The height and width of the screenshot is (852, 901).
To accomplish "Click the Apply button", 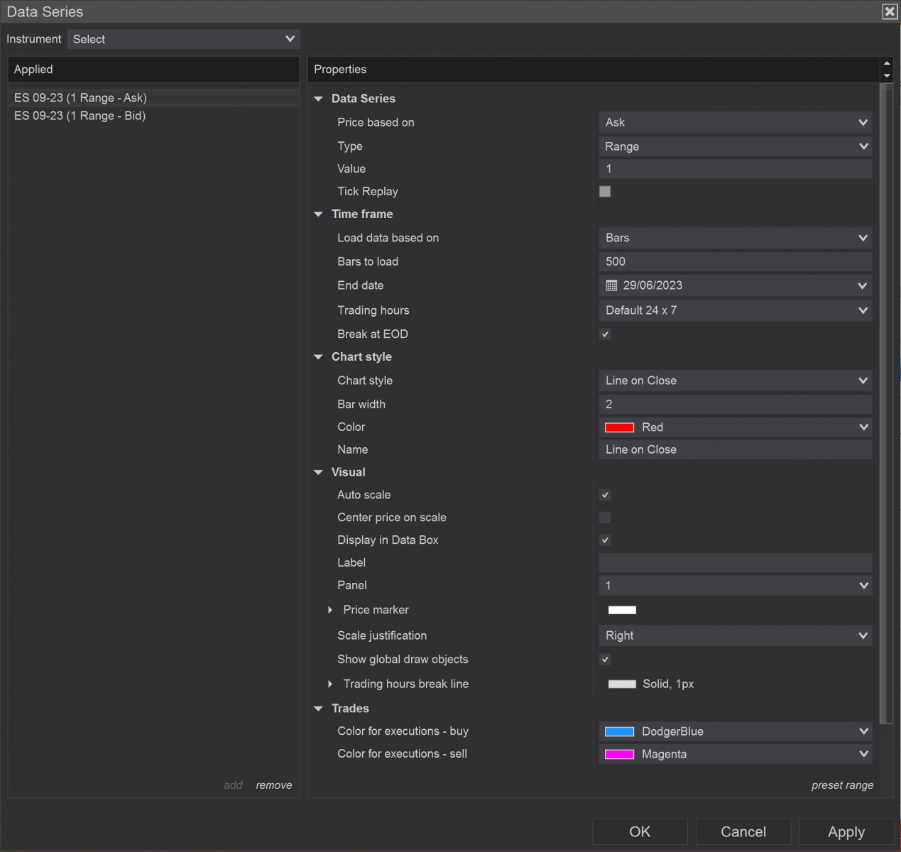I will (846, 831).
